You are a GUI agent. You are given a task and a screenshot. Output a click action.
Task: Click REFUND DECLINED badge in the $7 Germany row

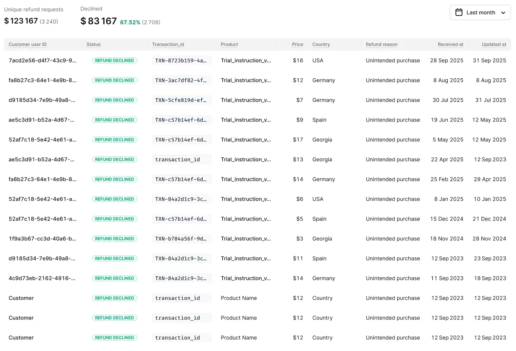(x=115, y=100)
